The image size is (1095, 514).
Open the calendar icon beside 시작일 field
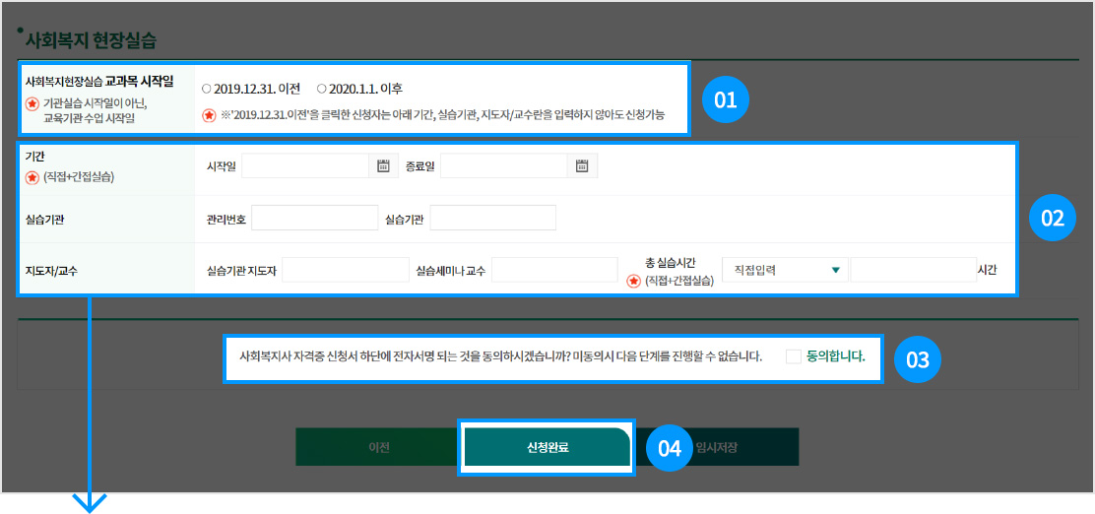pos(384,166)
